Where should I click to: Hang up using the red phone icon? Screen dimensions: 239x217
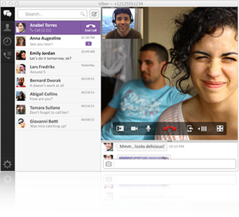(170, 129)
